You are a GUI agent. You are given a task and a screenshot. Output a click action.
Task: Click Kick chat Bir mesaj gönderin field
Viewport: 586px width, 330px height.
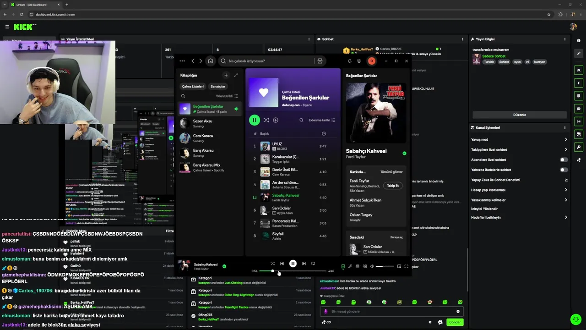point(391,312)
